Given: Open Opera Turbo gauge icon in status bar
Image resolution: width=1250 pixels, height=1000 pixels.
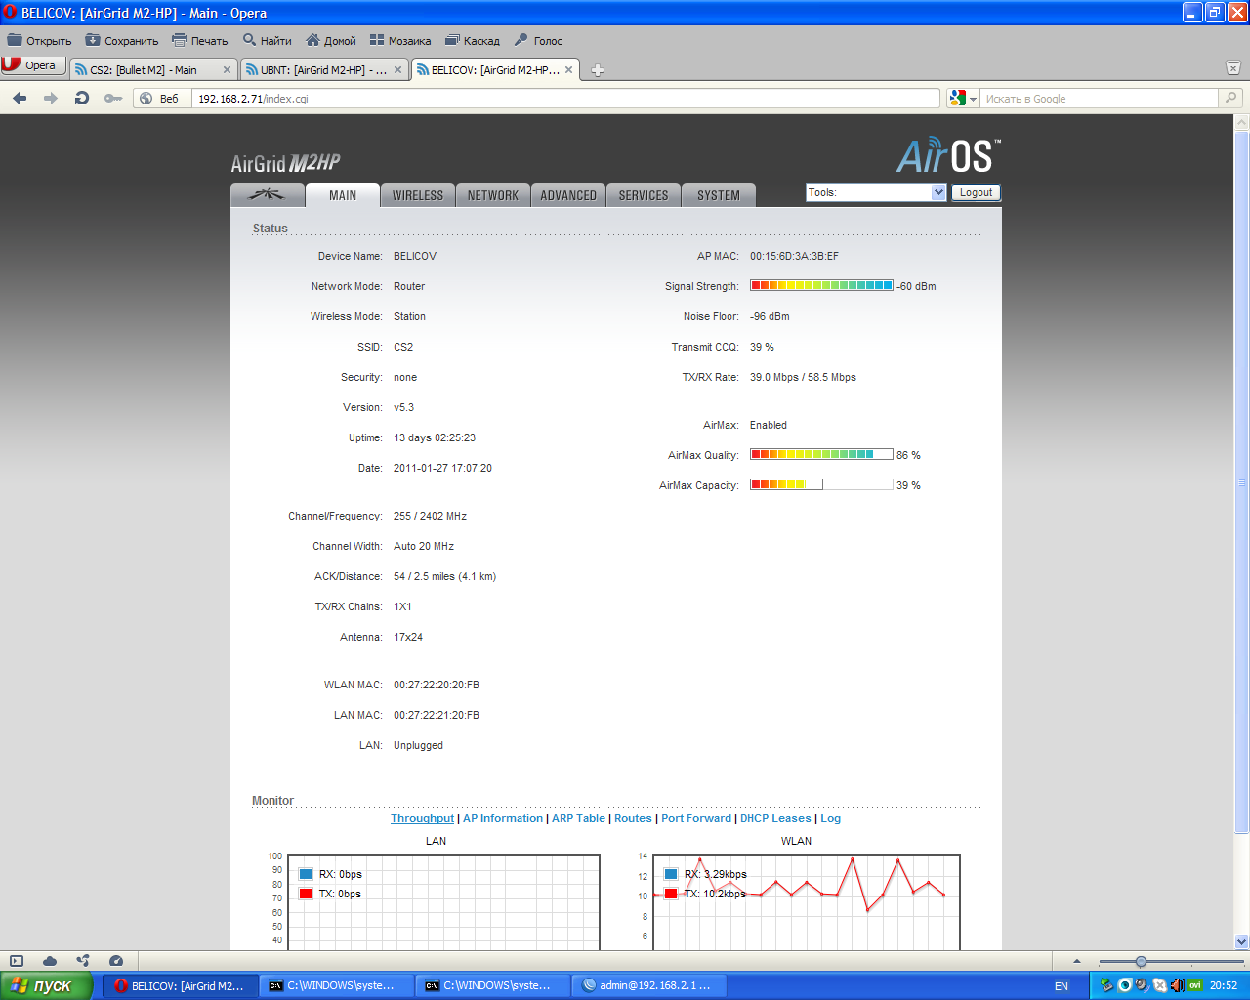Looking at the screenshot, I should tap(116, 961).
